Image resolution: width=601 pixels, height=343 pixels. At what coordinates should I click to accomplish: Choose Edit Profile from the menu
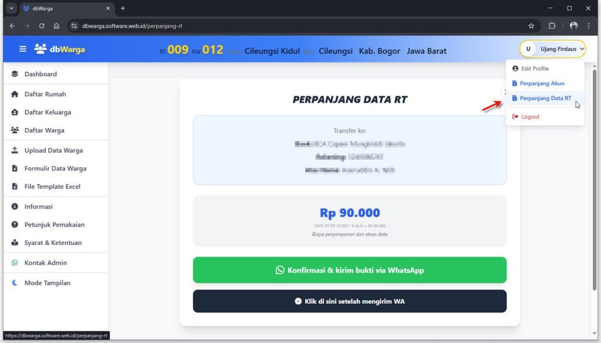(535, 69)
